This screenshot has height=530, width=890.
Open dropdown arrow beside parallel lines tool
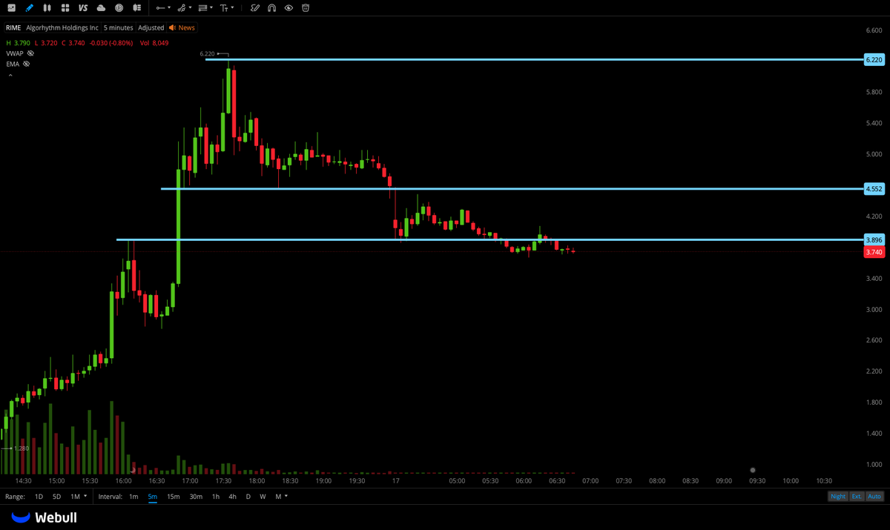point(211,8)
